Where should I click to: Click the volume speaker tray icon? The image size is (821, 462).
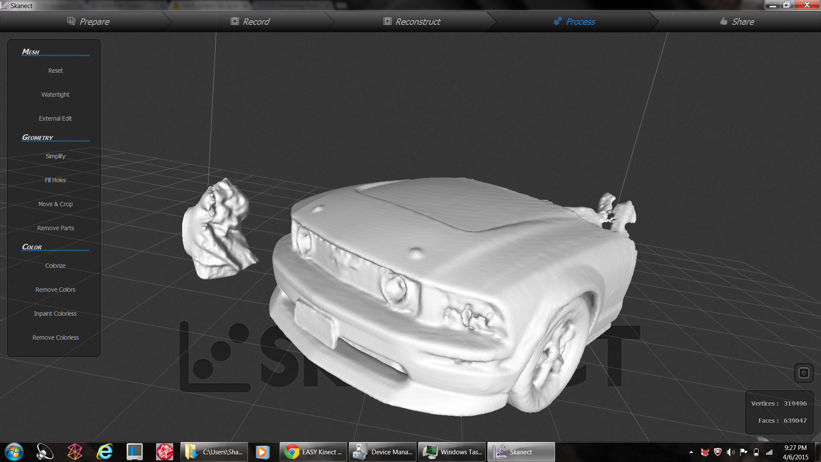[x=730, y=452]
